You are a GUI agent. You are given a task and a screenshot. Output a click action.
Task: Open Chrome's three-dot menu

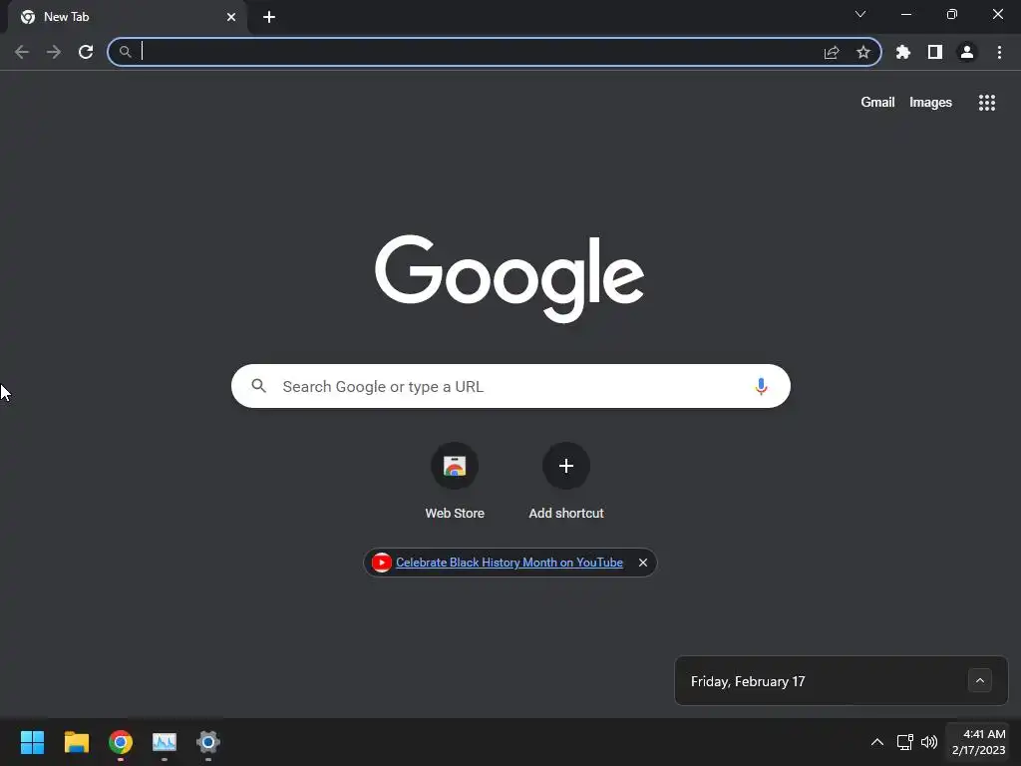click(999, 52)
